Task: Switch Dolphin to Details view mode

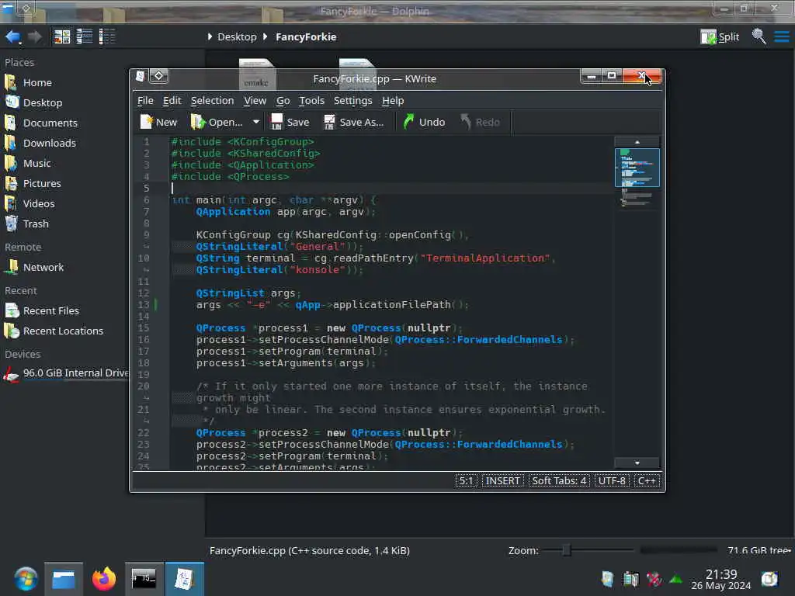Action: click(107, 36)
